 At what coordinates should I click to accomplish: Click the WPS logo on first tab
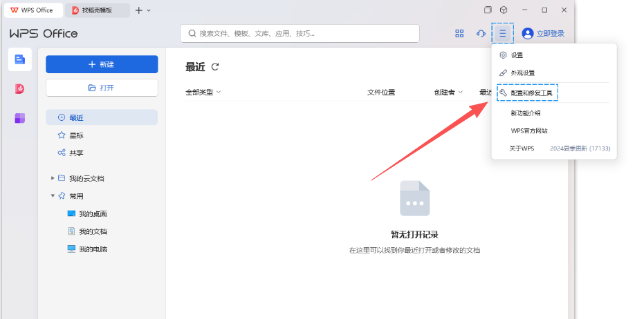14,10
